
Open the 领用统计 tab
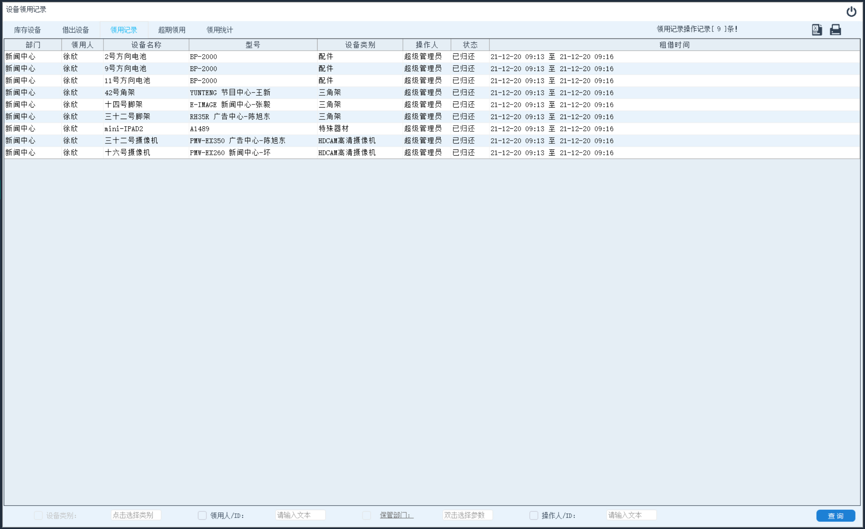pos(220,30)
